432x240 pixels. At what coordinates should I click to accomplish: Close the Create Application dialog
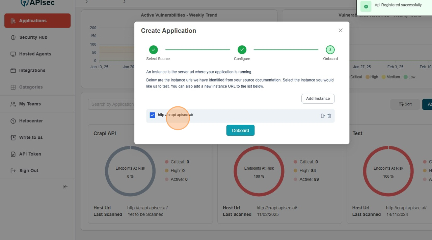(x=341, y=30)
